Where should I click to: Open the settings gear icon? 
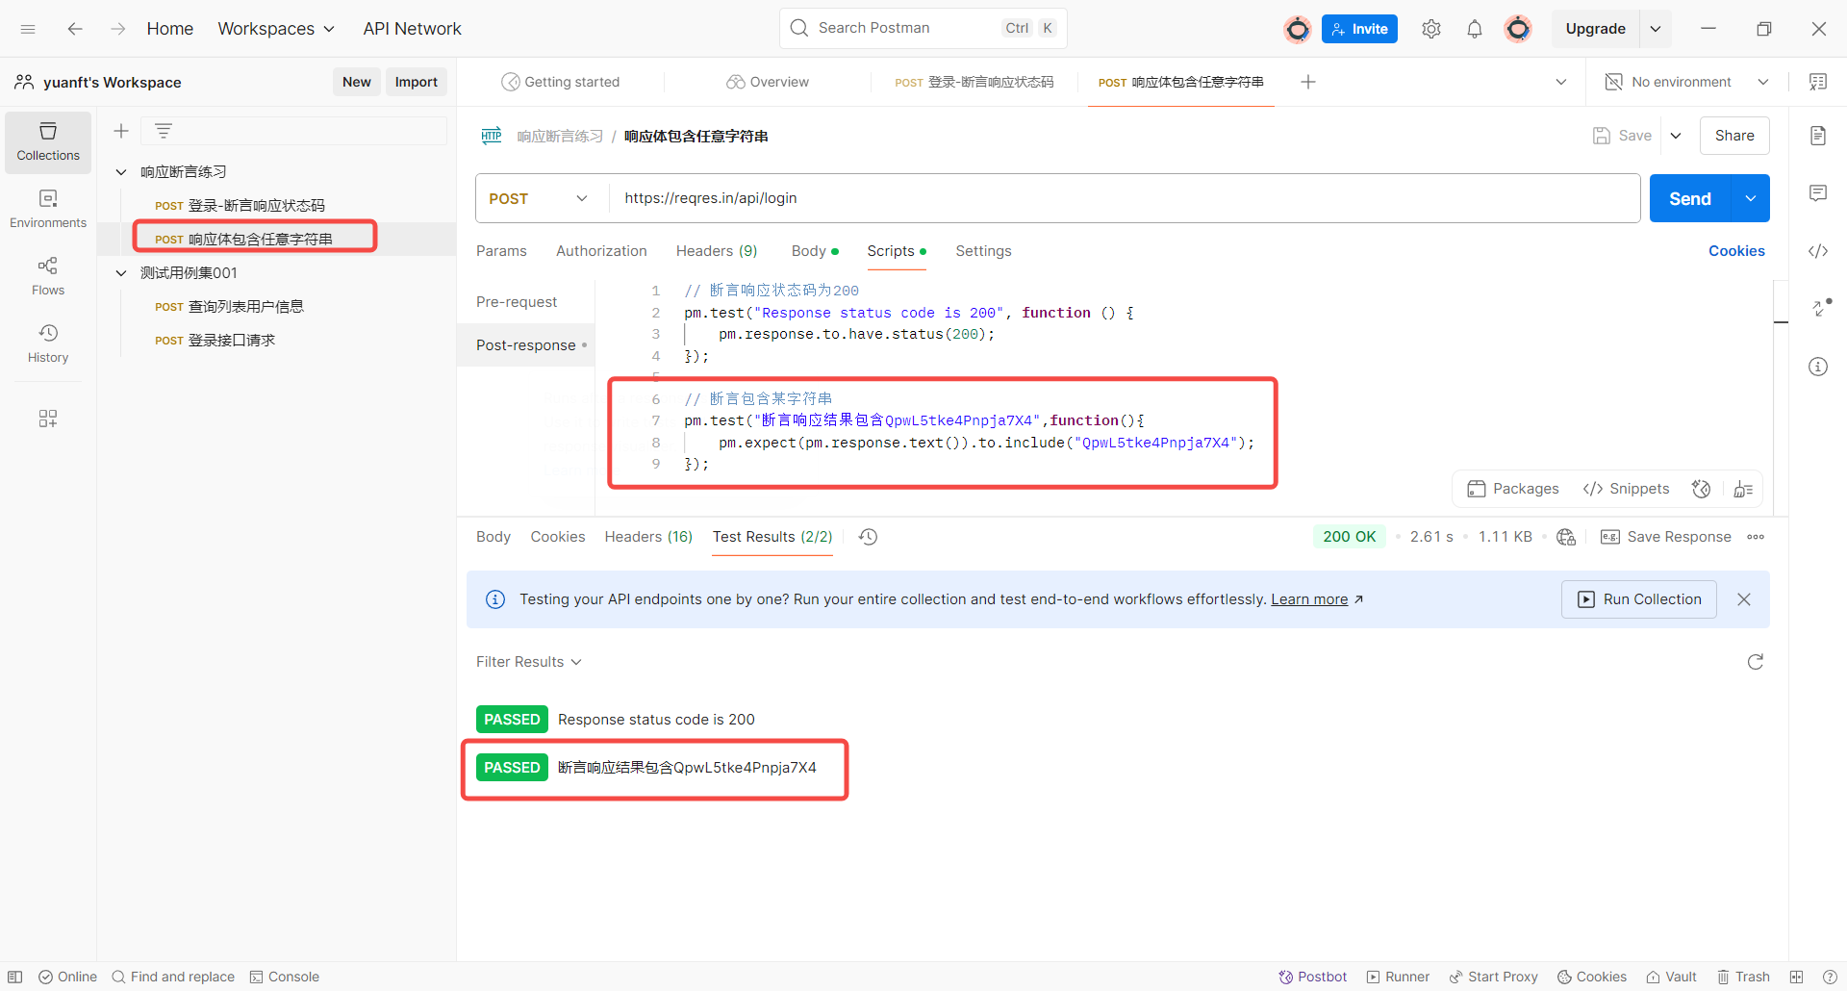click(x=1431, y=29)
